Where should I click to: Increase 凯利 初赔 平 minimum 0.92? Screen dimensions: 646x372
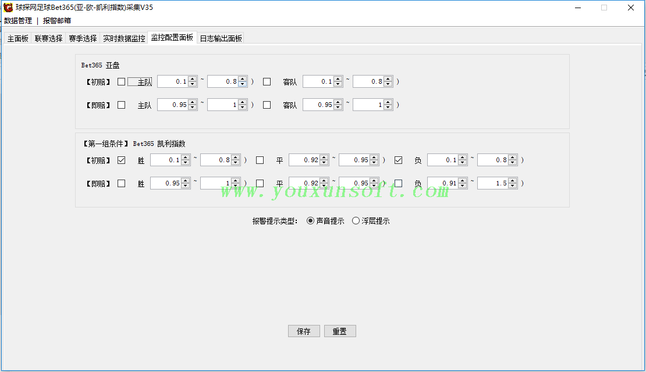324,158
